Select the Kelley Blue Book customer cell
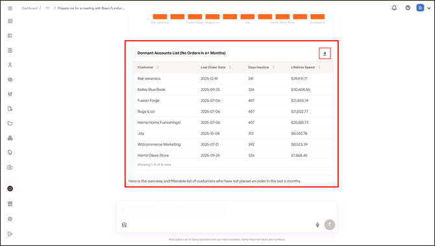Screen dimensions: 435x246 [151, 90]
